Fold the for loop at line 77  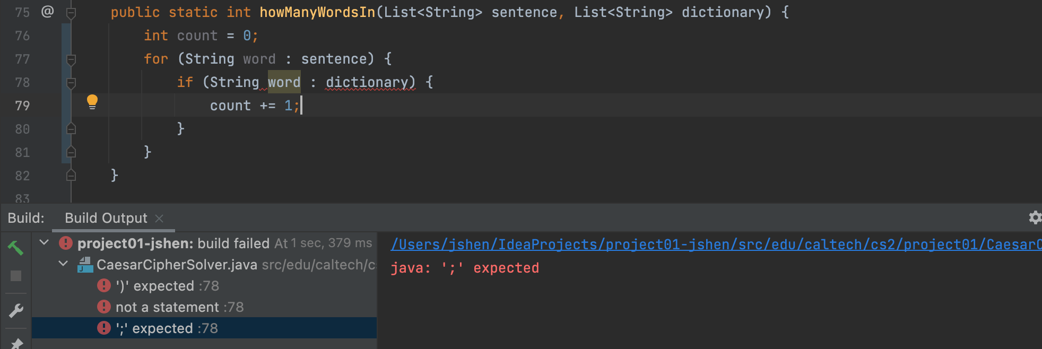click(x=71, y=59)
